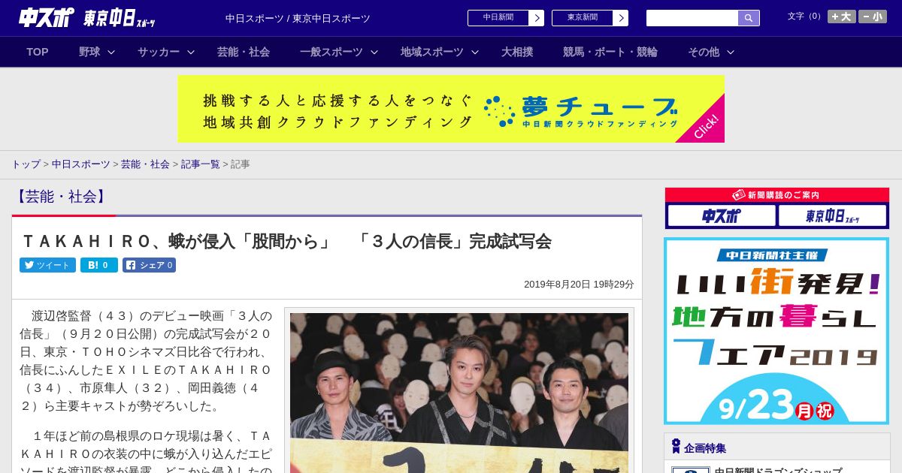902x473 pixels.
Task: Click the Tokyo Chunichi Sports logo
Action: 120,18
